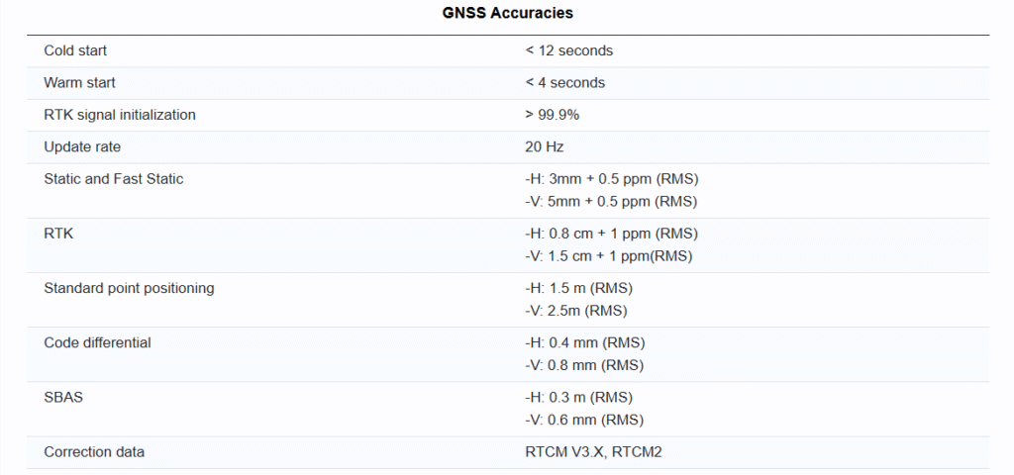Select the Correction data row label
1014x475 pixels.
[x=94, y=452]
